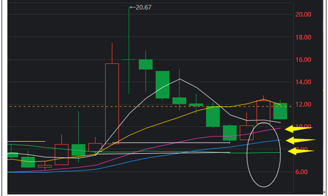
Task: Select the blue moving average line's right end
Action: (x=280, y=140)
